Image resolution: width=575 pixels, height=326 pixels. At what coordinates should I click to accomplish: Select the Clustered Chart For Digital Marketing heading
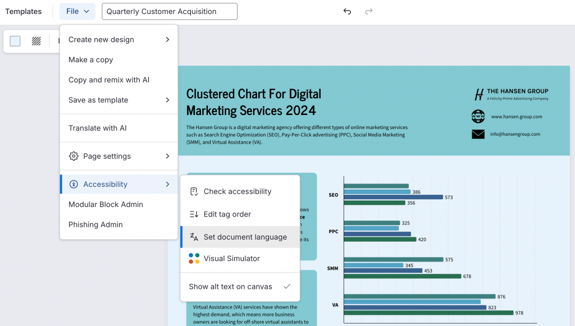[x=254, y=102]
